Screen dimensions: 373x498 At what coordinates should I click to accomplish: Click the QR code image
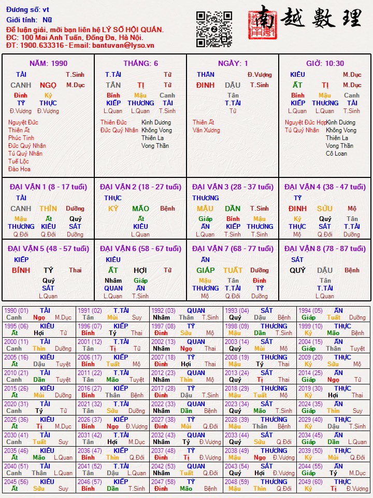click(214, 29)
